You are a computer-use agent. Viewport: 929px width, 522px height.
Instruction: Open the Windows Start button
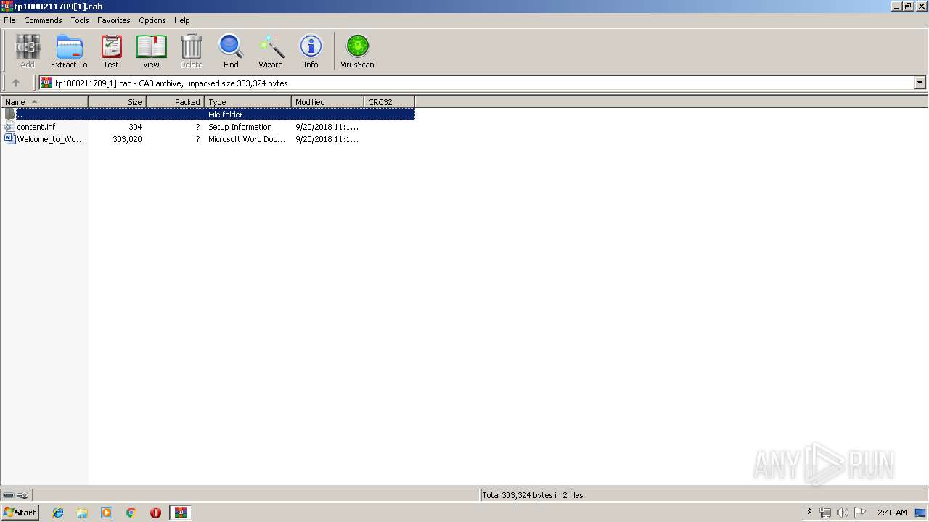click(20, 513)
